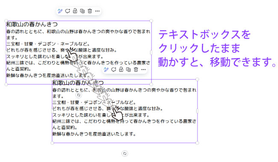Click rotate handle below the upper text box
This screenshot has height=162, width=278.
(x=79, y=95)
